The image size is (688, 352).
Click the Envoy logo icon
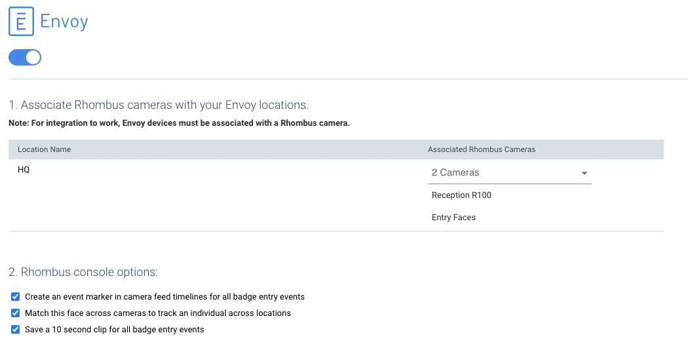[21, 21]
